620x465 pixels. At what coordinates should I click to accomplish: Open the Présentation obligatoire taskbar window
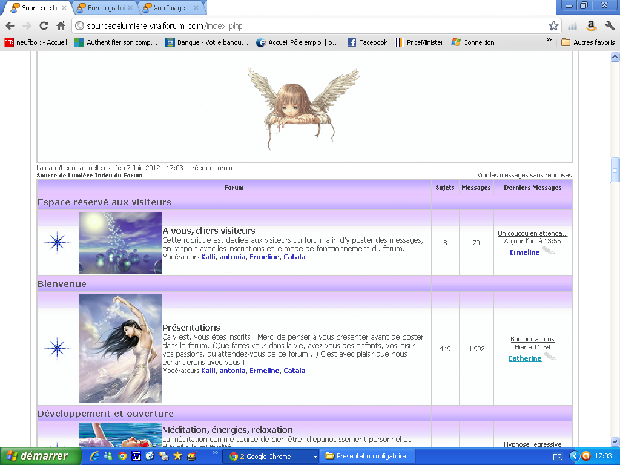(367, 457)
